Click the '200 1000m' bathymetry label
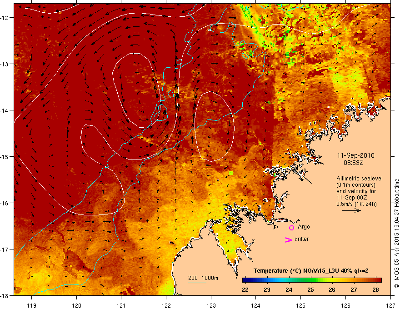 (x=203, y=278)
